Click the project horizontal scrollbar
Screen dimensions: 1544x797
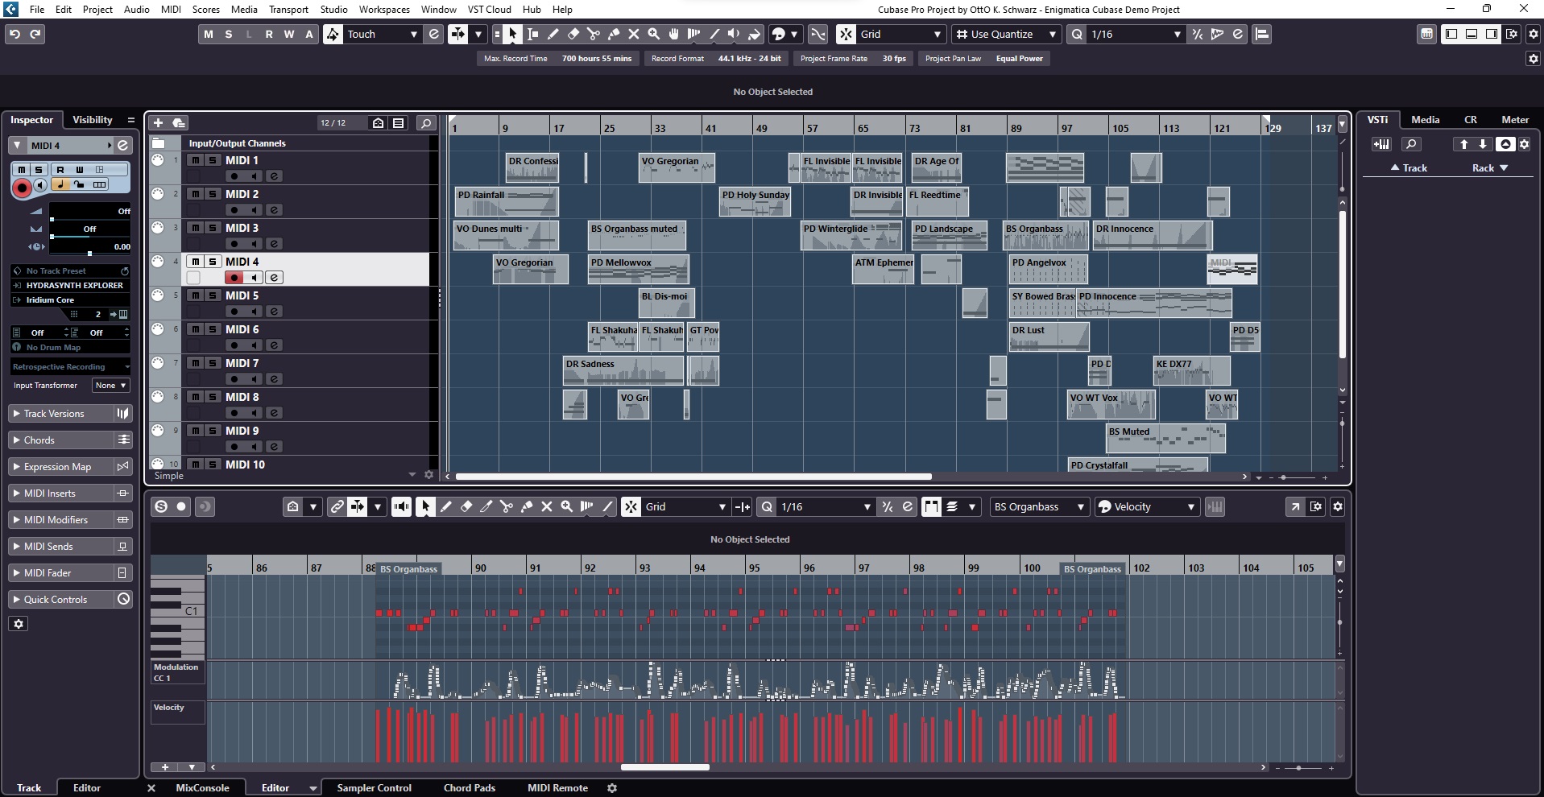[x=693, y=477]
